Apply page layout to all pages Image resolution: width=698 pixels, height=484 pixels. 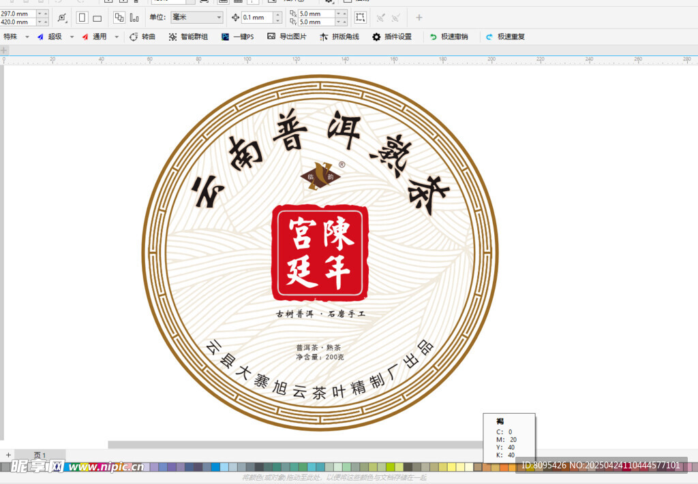[x=119, y=18]
